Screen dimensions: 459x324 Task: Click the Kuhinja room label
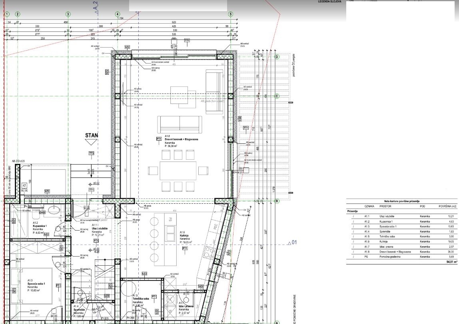(184, 235)
